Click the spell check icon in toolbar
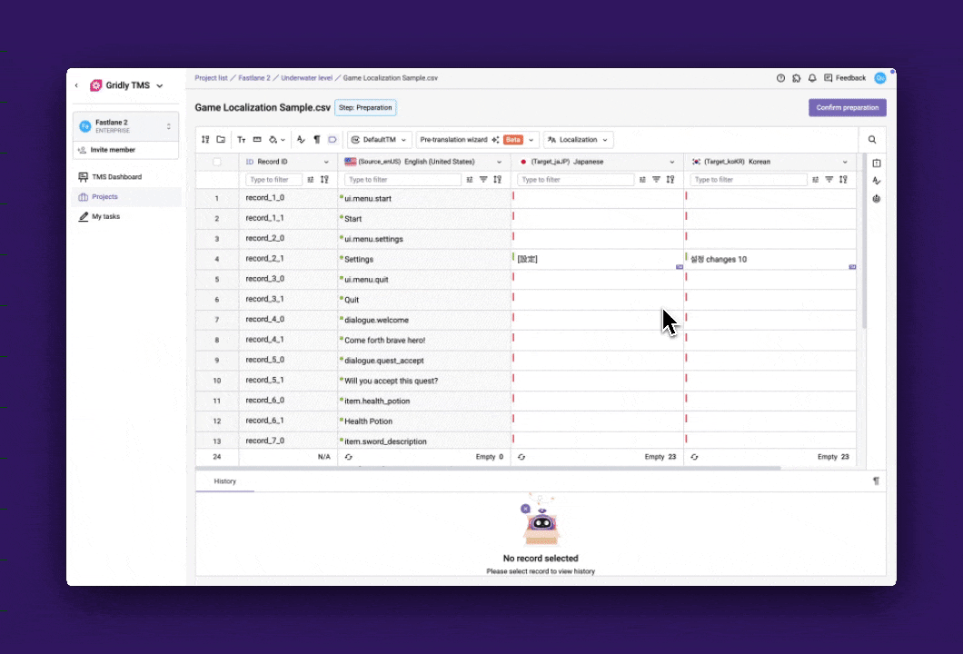 [x=301, y=140]
